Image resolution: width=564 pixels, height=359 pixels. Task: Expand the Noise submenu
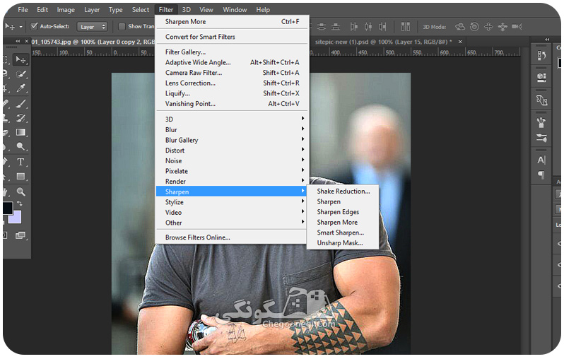(x=232, y=161)
